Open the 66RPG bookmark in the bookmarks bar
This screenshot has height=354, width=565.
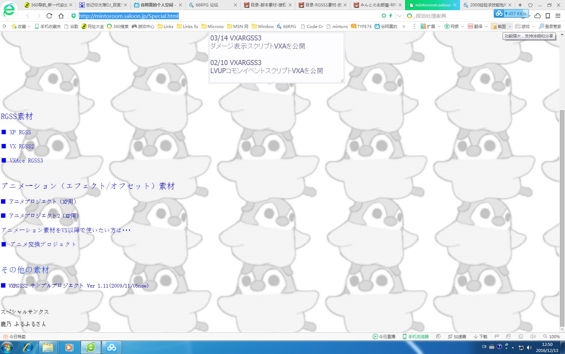click(287, 26)
